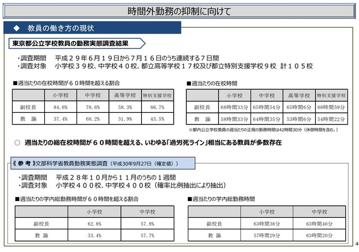Click the 68時間59分 cell
This screenshot has height=252, width=359.
[331, 107]
